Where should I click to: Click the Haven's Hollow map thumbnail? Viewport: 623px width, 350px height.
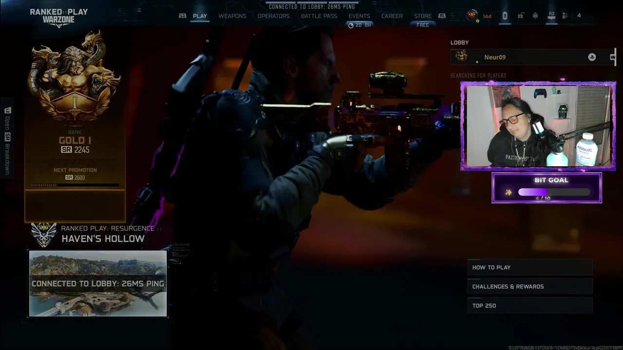98,283
